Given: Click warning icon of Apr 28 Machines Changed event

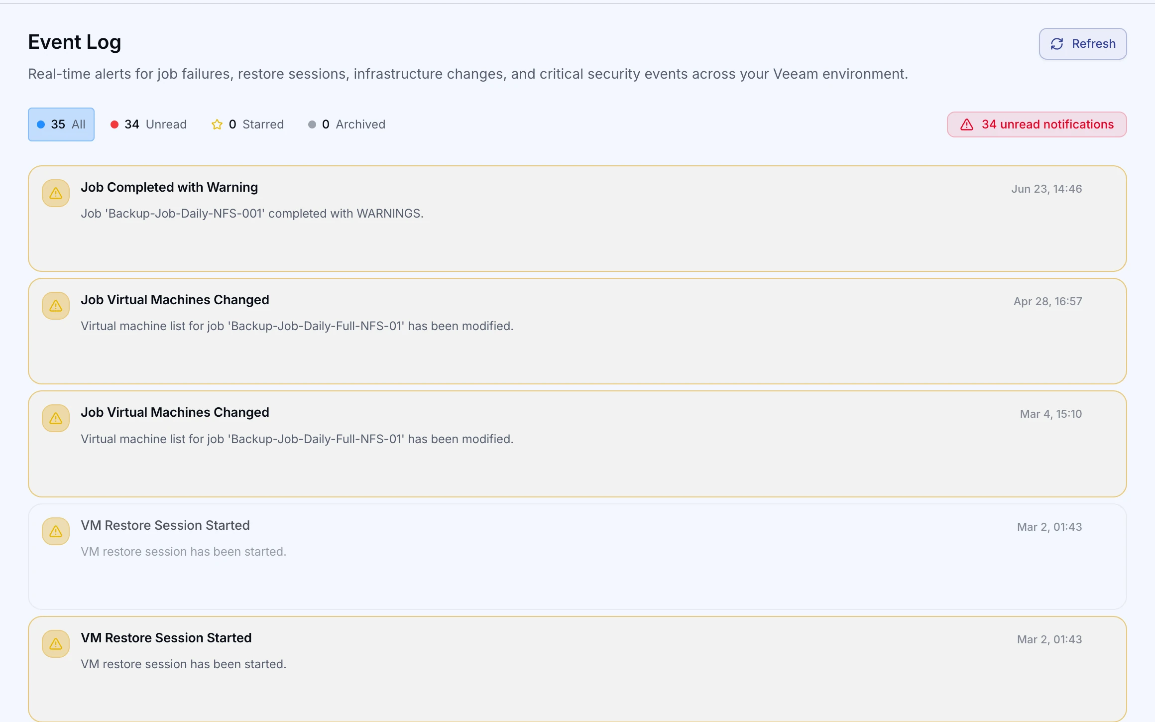Looking at the screenshot, I should coord(56,306).
